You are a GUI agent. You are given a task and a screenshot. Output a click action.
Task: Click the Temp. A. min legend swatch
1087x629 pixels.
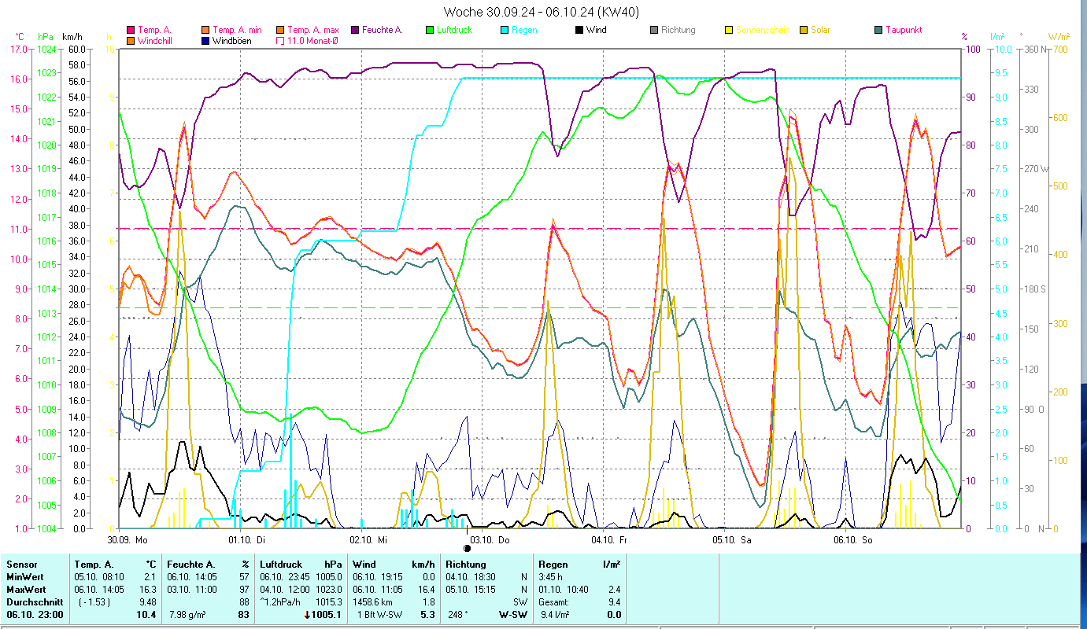(x=205, y=30)
